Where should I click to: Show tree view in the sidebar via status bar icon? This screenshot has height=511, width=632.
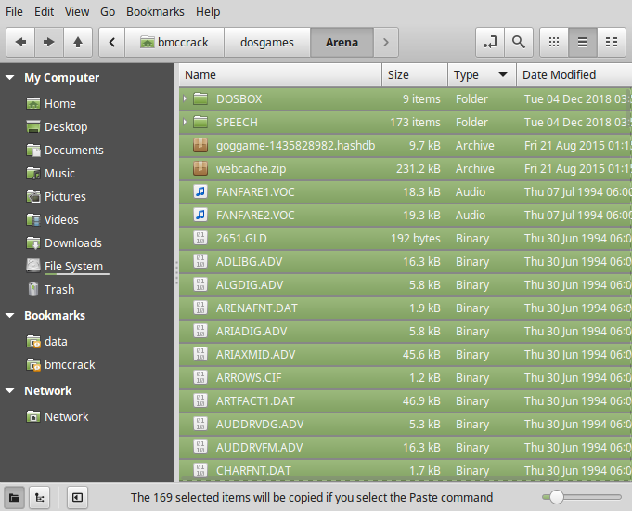click(x=40, y=498)
